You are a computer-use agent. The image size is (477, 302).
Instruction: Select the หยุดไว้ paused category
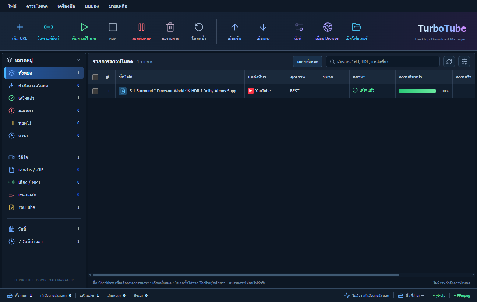[44, 123]
